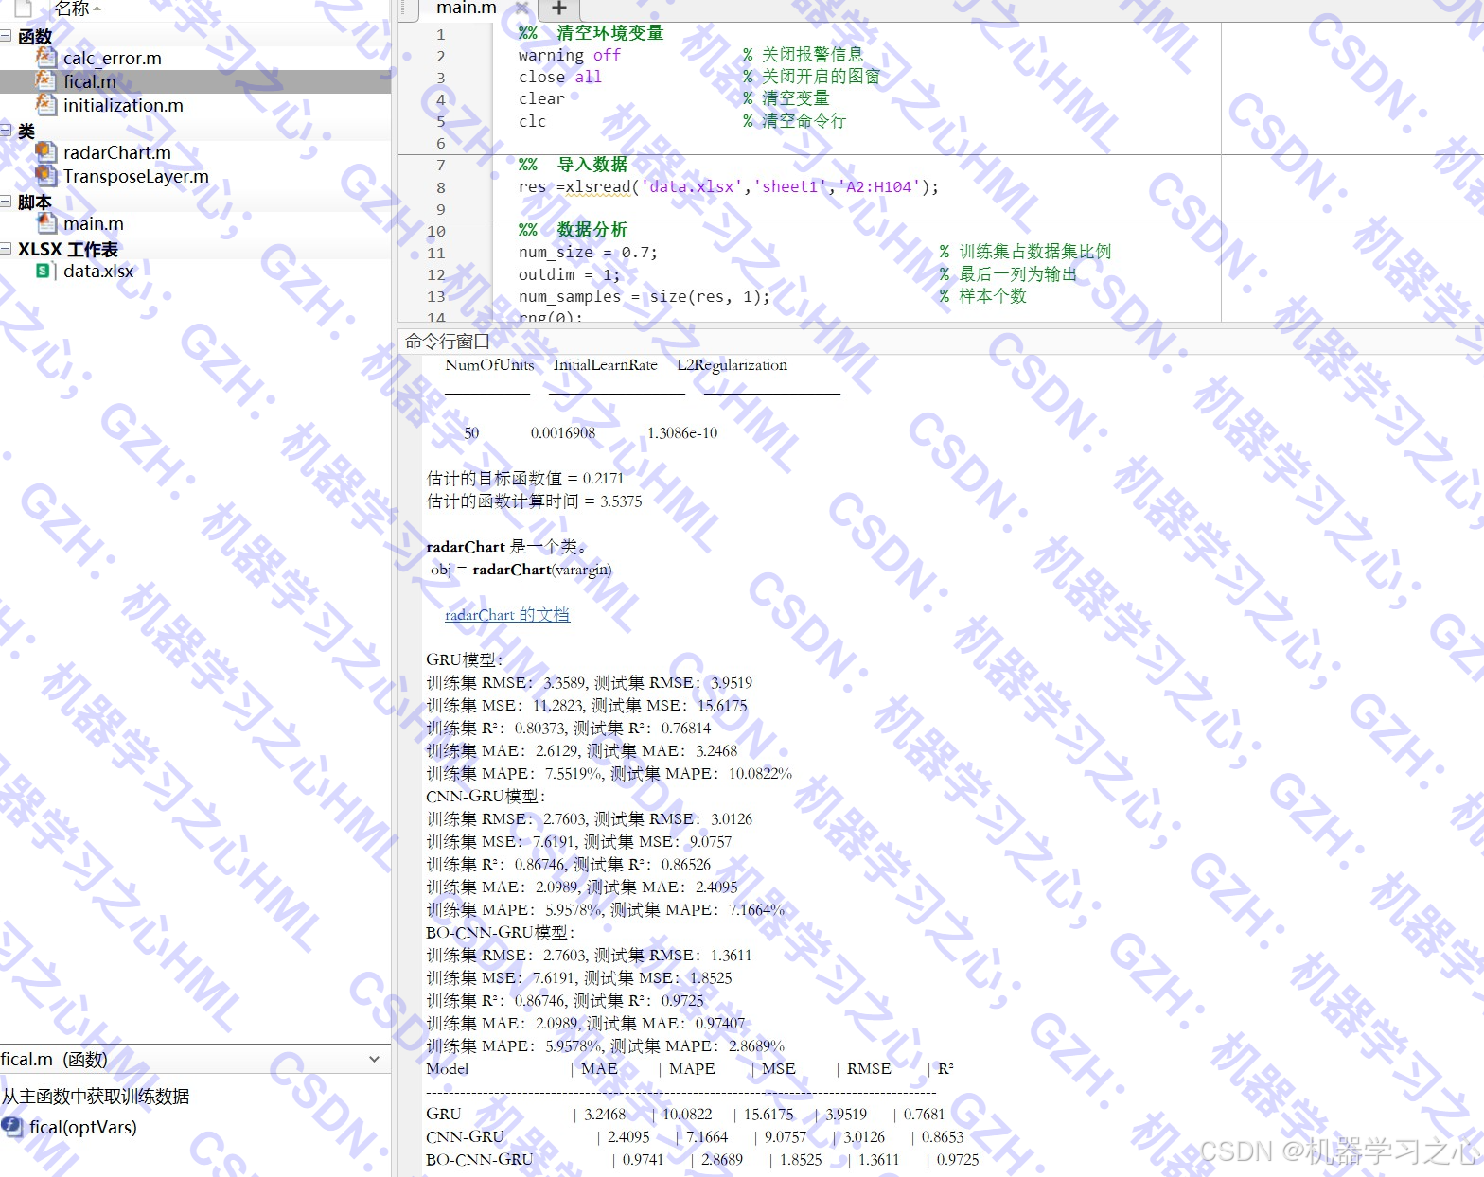Image resolution: width=1484 pixels, height=1177 pixels.
Task: Click the InitialLearnRate column heading
Action: click(x=605, y=365)
